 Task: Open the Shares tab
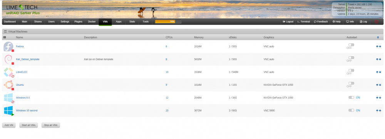pyautogui.click(x=38, y=21)
